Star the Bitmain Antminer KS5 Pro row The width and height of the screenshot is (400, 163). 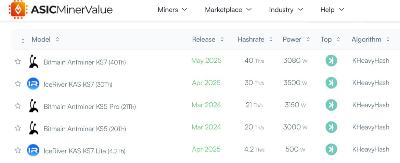coord(17,105)
